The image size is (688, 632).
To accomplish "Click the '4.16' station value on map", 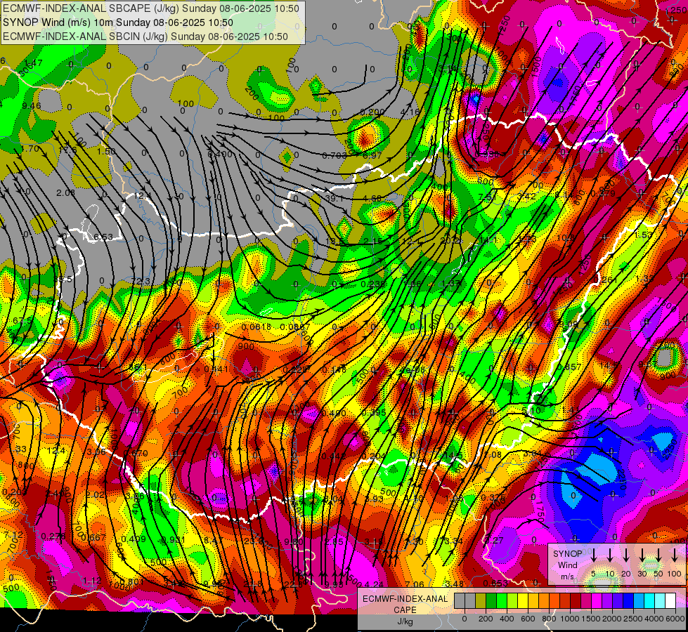I will coord(410,112).
